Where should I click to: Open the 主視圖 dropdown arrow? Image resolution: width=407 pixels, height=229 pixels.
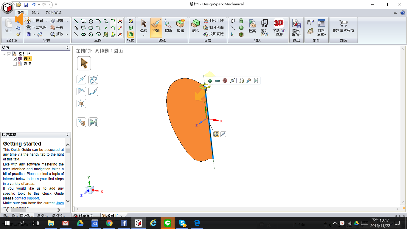click(x=47, y=21)
